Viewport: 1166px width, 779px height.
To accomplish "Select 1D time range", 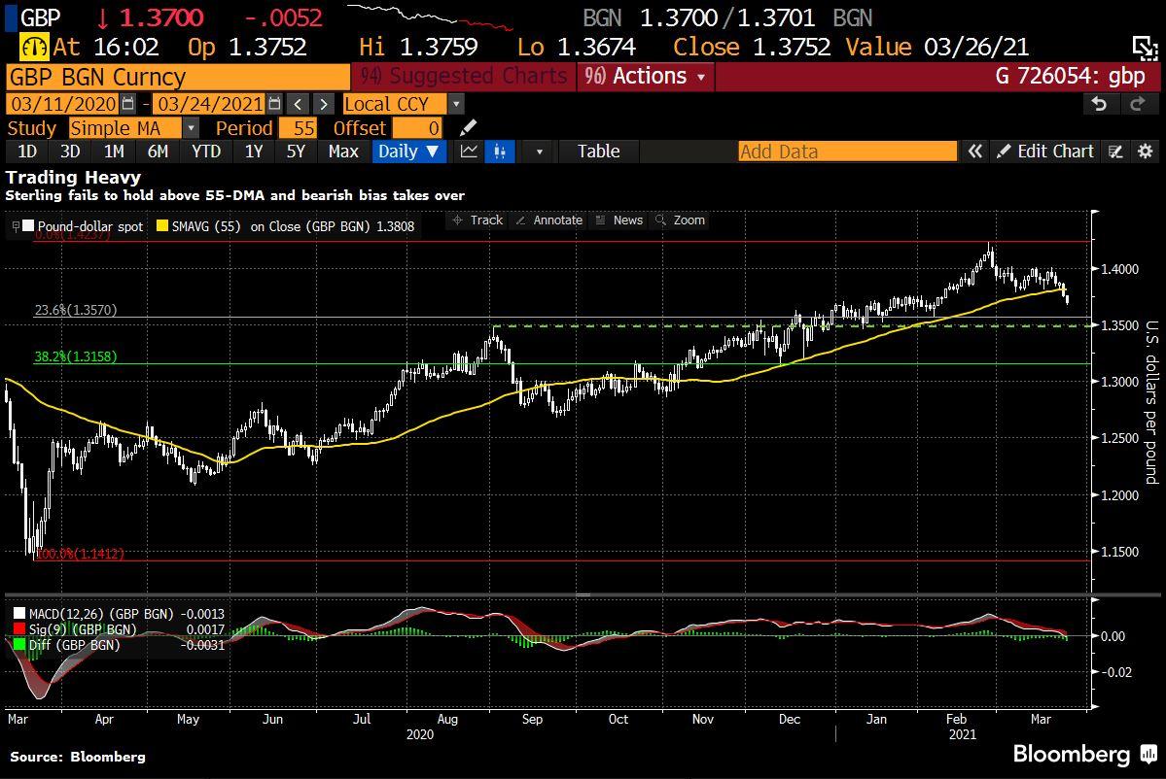I will click(27, 152).
